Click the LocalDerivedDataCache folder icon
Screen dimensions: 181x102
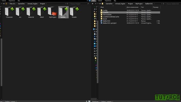(x=102, y=17)
